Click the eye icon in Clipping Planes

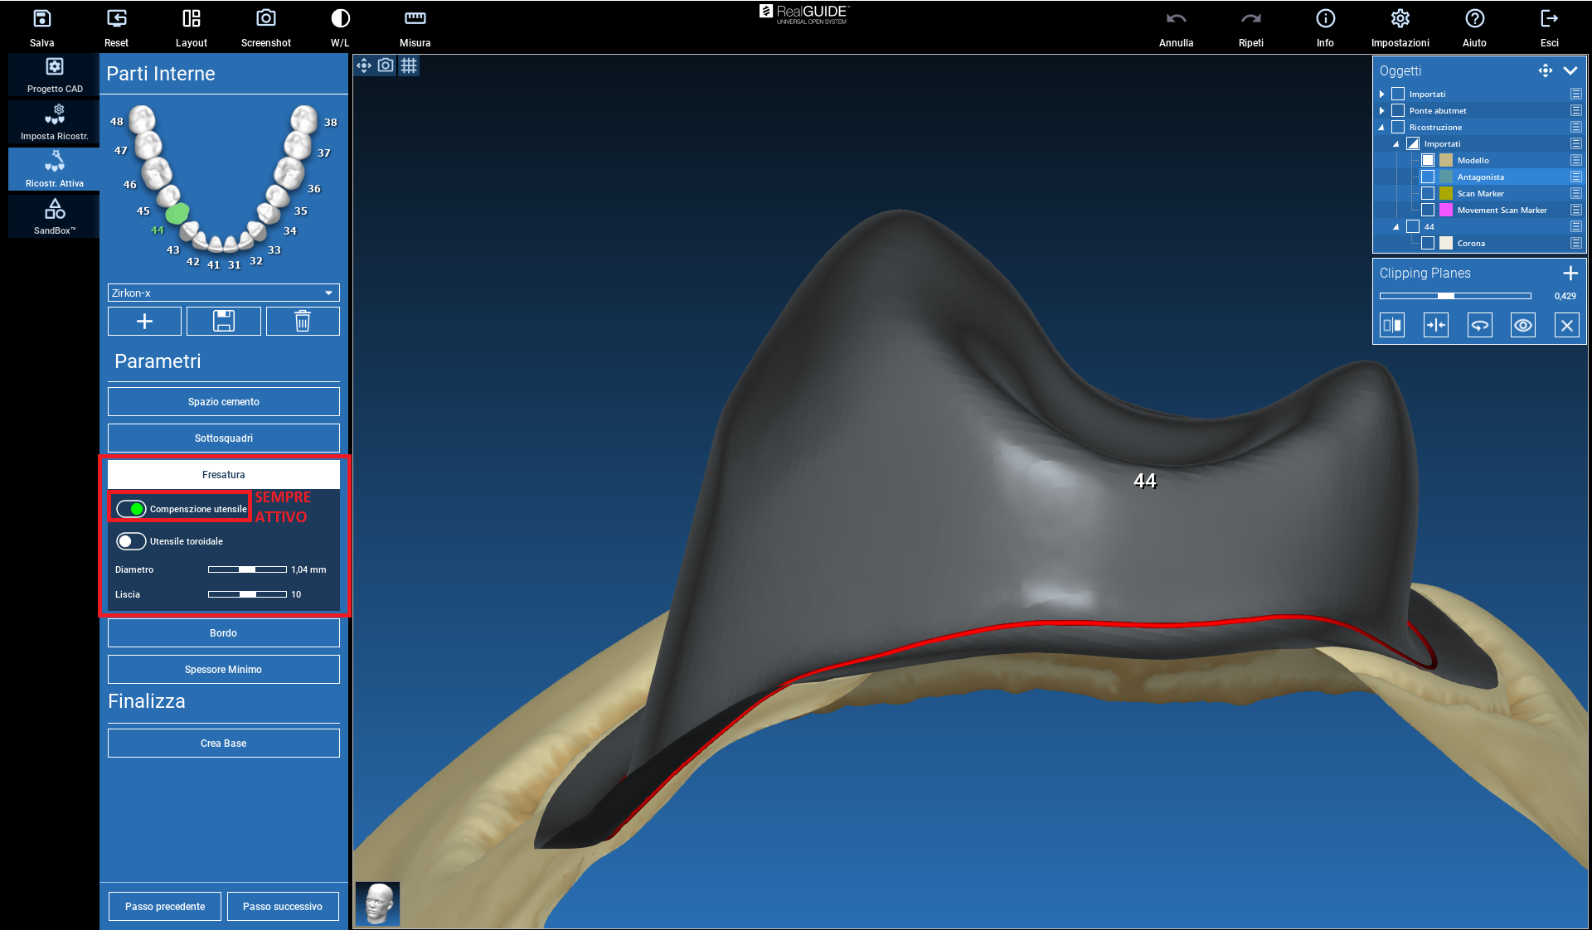click(1523, 326)
